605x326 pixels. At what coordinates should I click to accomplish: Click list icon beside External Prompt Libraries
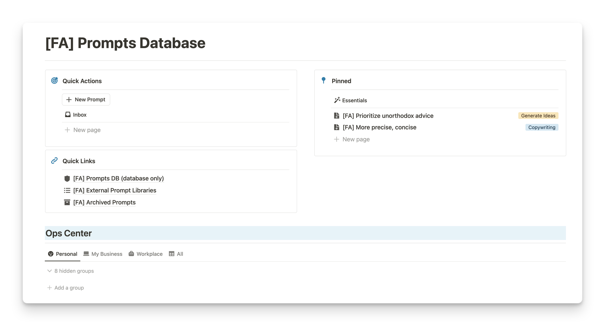(x=67, y=190)
